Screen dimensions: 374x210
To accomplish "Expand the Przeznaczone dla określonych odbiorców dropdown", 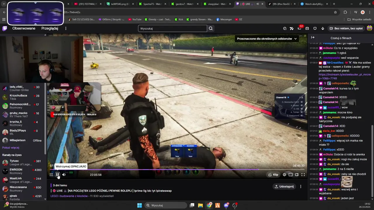I will [x=267, y=38].
